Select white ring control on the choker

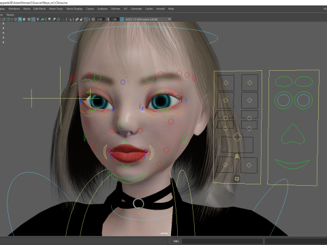138,203
